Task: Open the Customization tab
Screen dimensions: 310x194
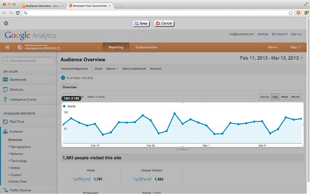Action: click(x=146, y=48)
